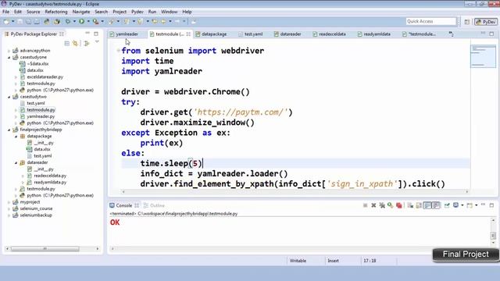The height and width of the screenshot is (281, 500).
Task: Toggle Link with Editor in Package Explorer
Action: [x=75, y=44]
